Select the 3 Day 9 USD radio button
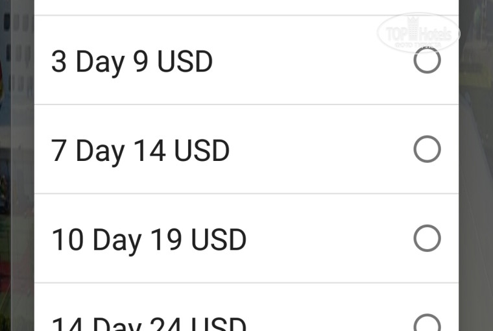The image size is (493, 331). click(x=427, y=60)
